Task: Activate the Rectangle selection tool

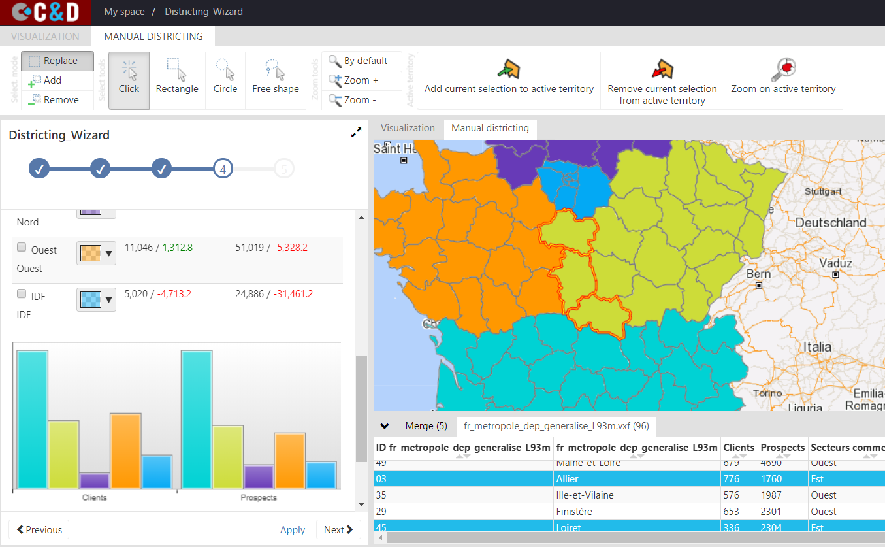Action: pos(177,80)
